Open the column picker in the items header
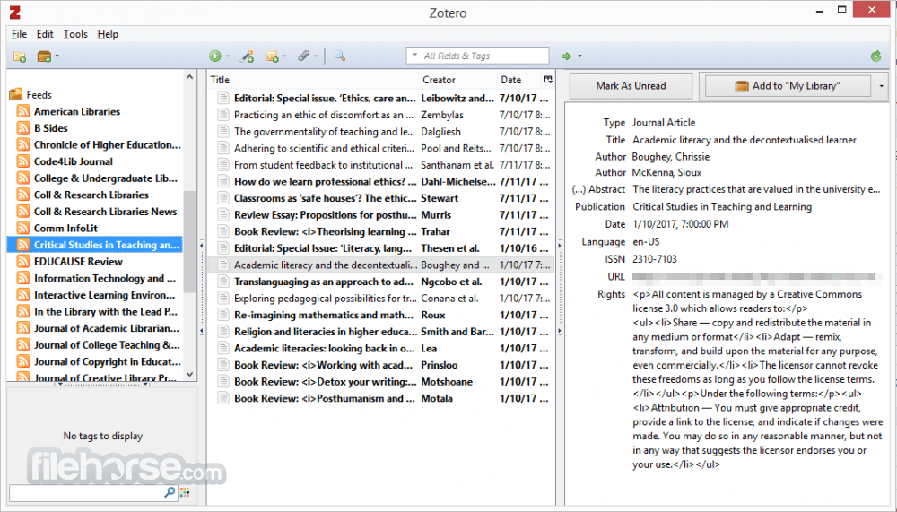Viewport: 897px width, 512px height. [548, 80]
